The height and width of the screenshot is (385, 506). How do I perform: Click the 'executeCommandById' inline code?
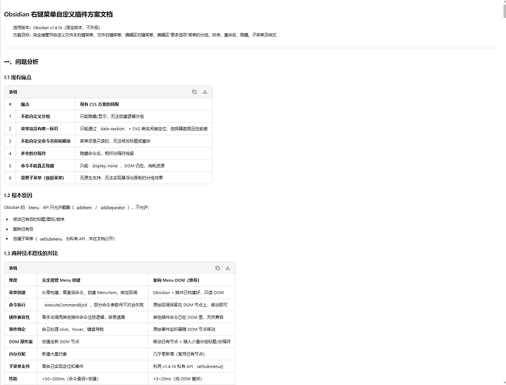point(66,305)
